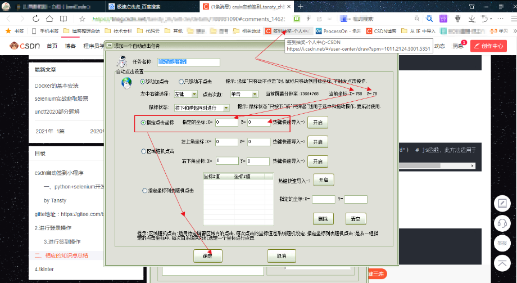Click the floating back-to-top arrow icon
Viewport: 517px width, 283px height.
point(502,263)
